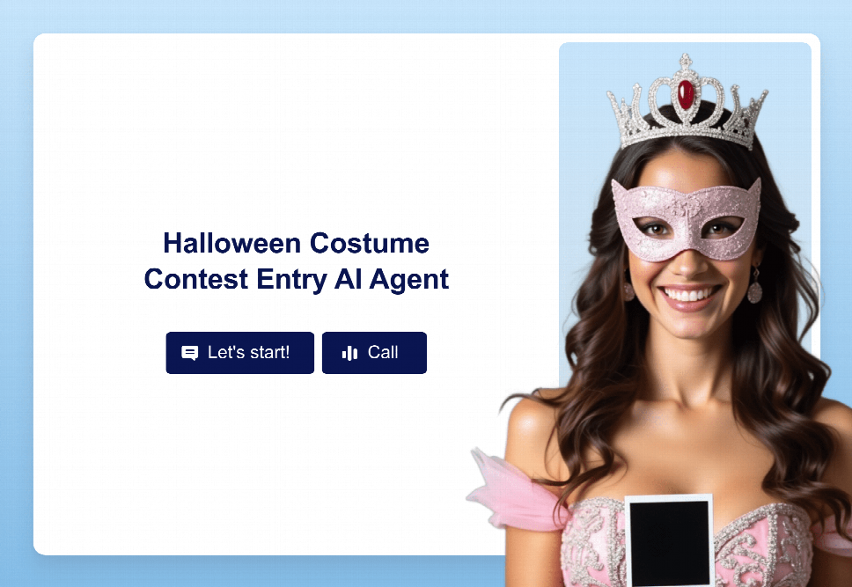Image resolution: width=852 pixels, height=587 pixels.
Task: Click the chat bubble icon in Let's start!
Action: coord(189,353)
